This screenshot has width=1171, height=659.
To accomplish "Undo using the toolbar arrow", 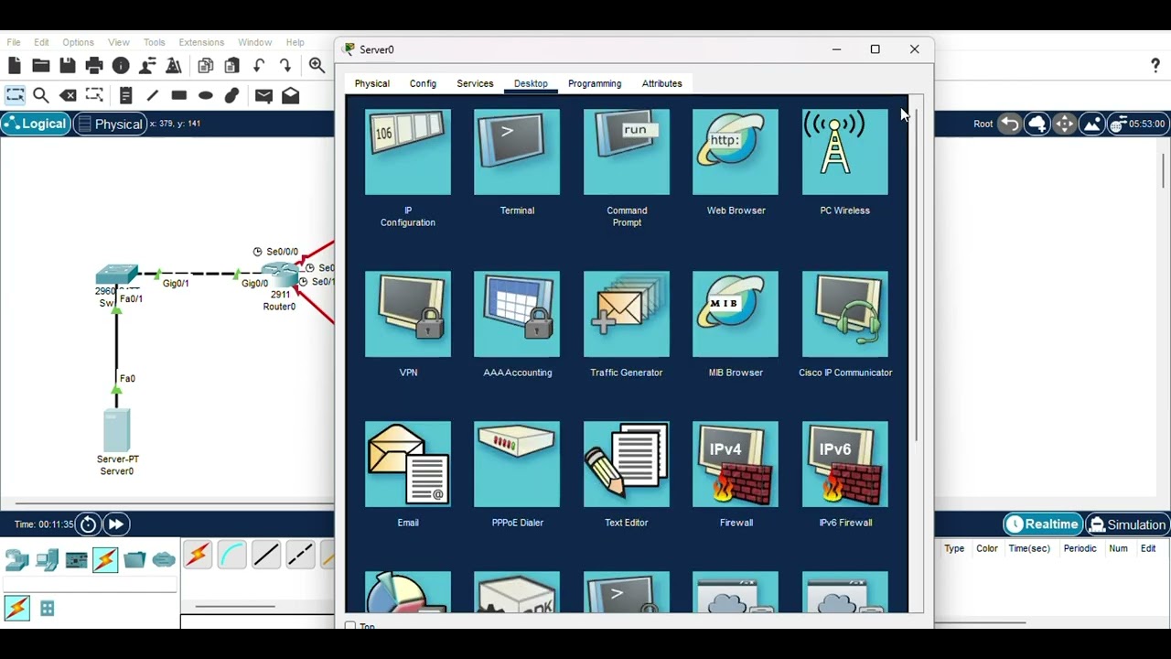I will [259, 65].
